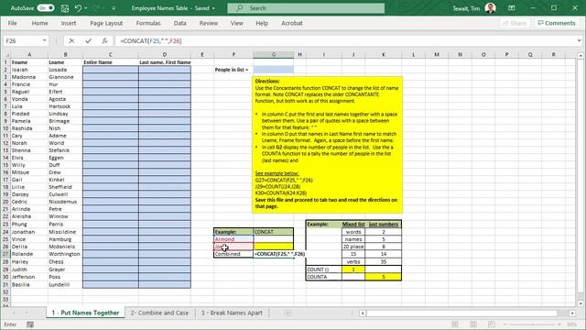Image resolution: width=586 pixels, height=330 pixels.
Task: Click the Last name, First Name header cell
Action: [165, 62]
